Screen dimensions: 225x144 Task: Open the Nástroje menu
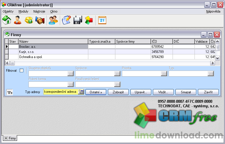tap(39, 11)
